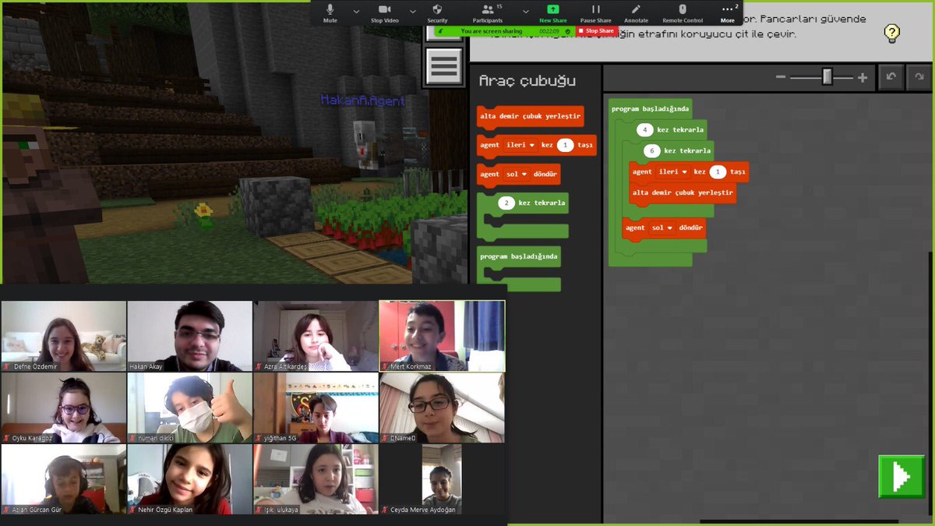The height and width of the screenshot is (526, 935).
Task: Click the green shield in sharing bar
Action: pos(567,31)
